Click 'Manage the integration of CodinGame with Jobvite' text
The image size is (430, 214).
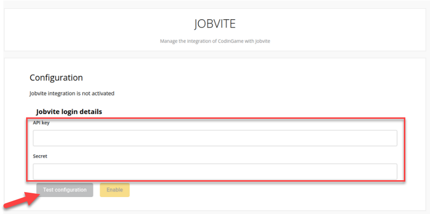click(x=215, y=42)
